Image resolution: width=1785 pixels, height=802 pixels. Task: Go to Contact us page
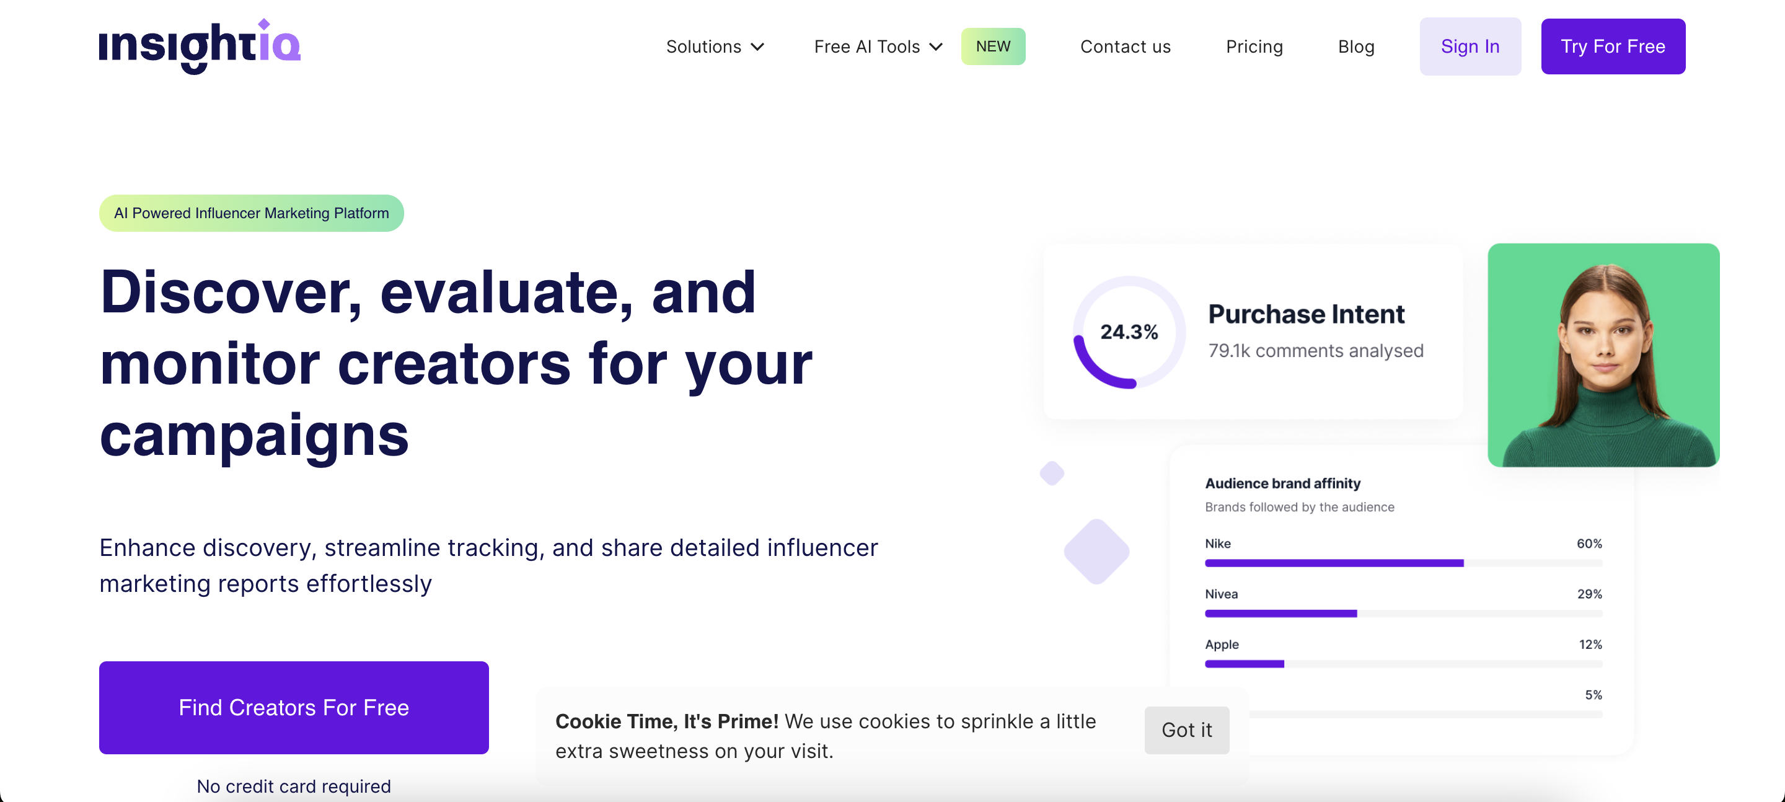(1125, 46)
